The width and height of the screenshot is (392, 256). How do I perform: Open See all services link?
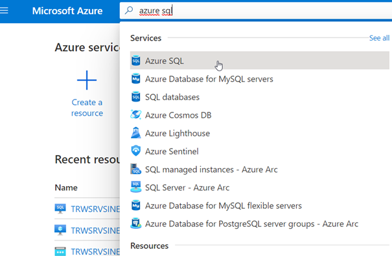coord(379,38)
